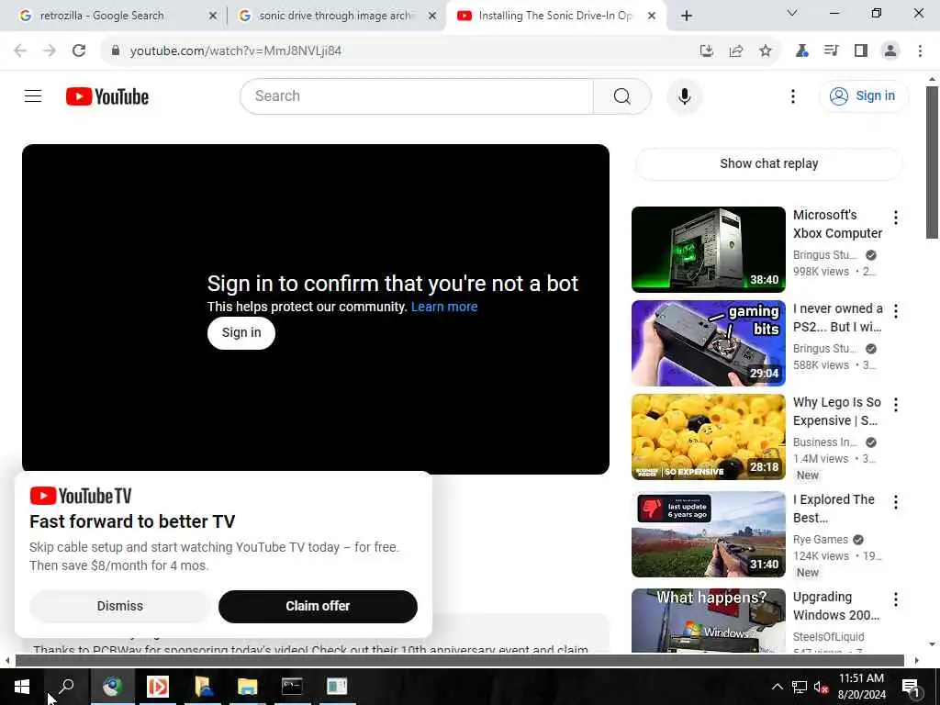
Task: Open Chrome's three-dot menu
Action: pyautogui.click(x=920, y=50)
